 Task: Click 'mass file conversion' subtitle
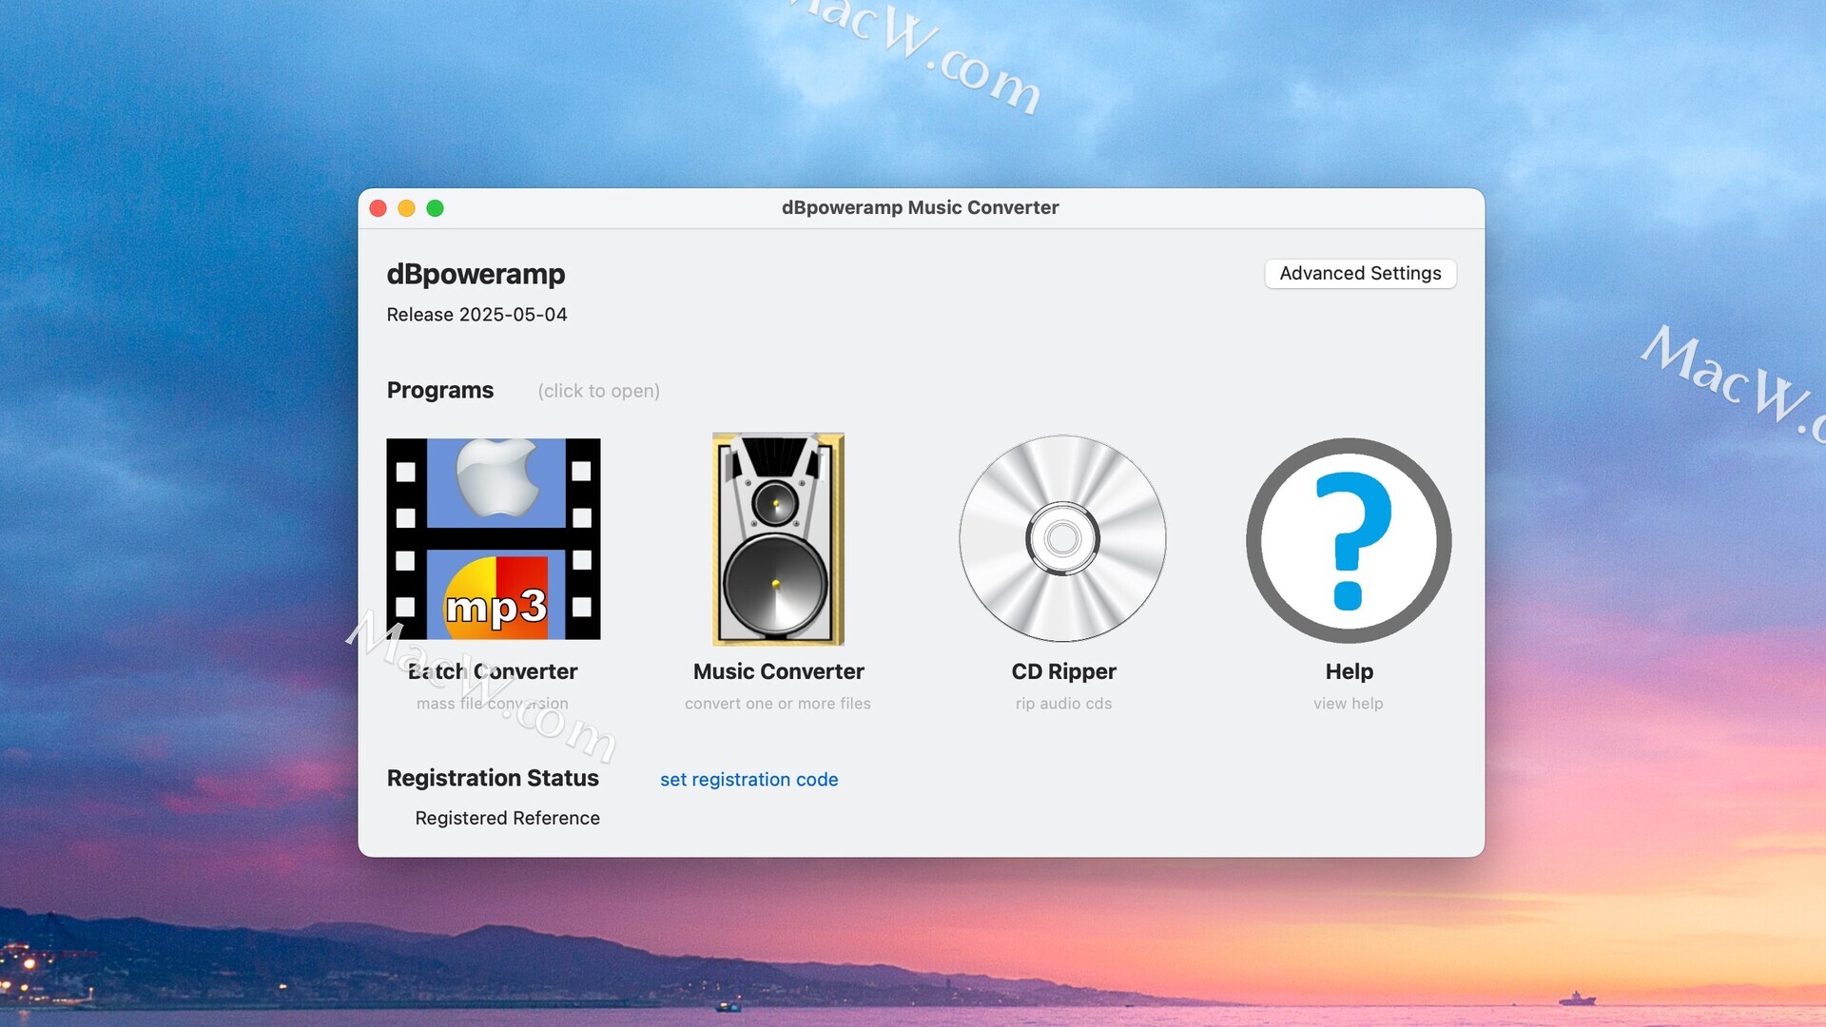(493, 704)
